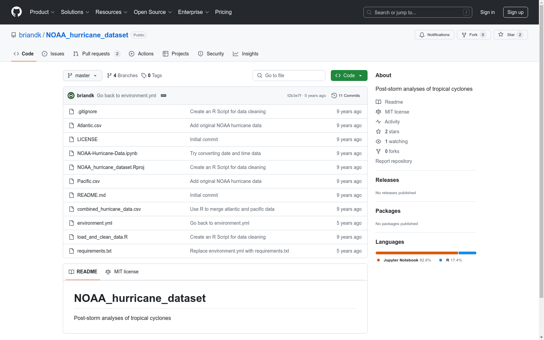Click Report repository link
The height and width of the screenshot is (340, 544).
(394, 161)
